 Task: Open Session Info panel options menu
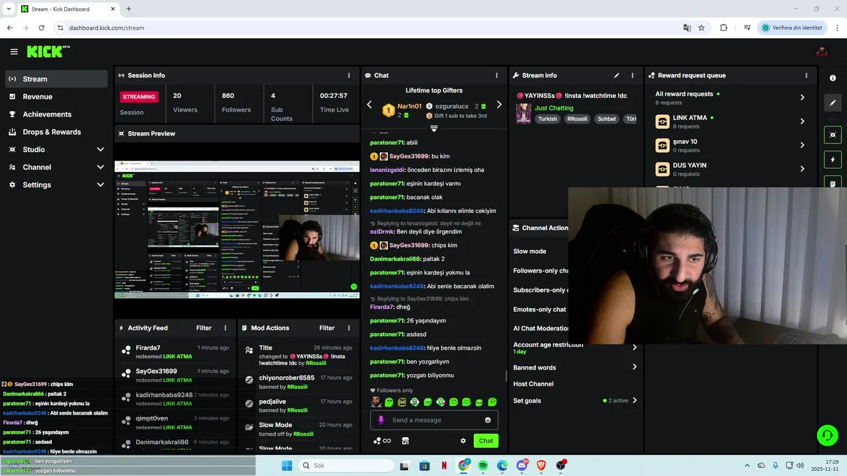[349, 75]
